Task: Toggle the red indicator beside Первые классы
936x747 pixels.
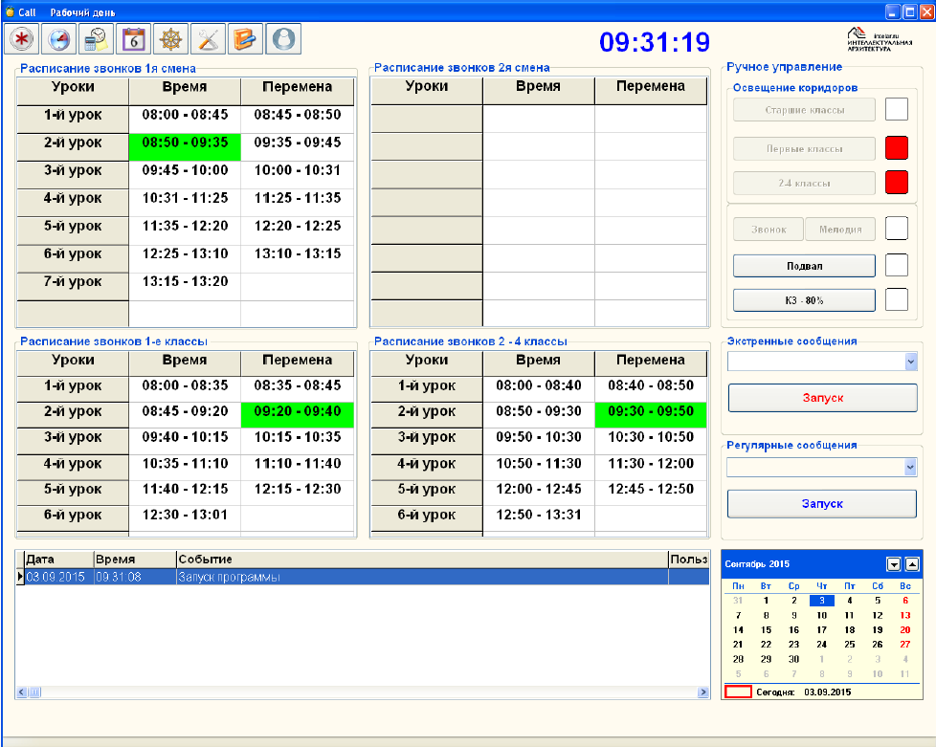Action: pyautogui.click(x=897, y=148)
